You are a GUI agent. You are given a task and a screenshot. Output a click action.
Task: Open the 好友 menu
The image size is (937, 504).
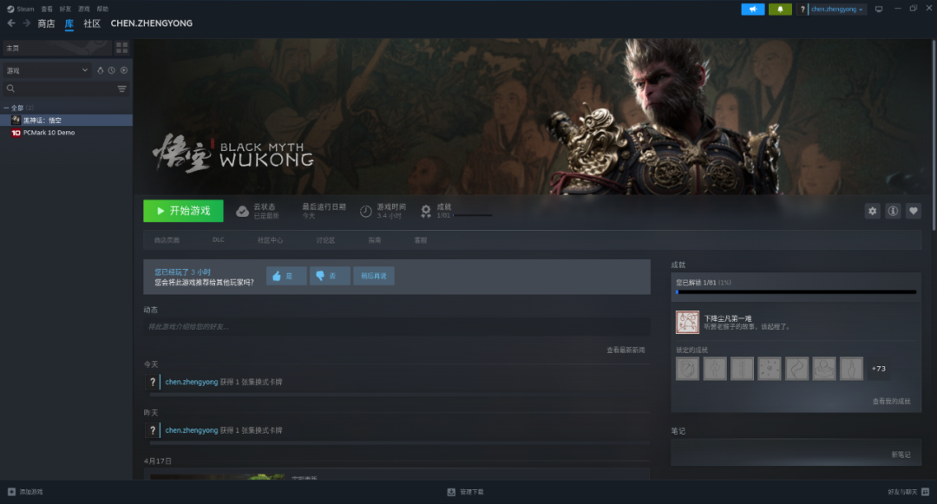[65, 9]
